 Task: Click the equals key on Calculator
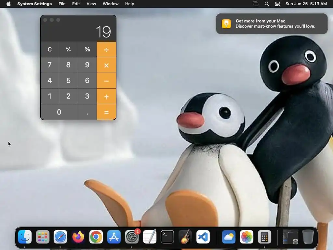pyautogui.click(x=106, y=112)
